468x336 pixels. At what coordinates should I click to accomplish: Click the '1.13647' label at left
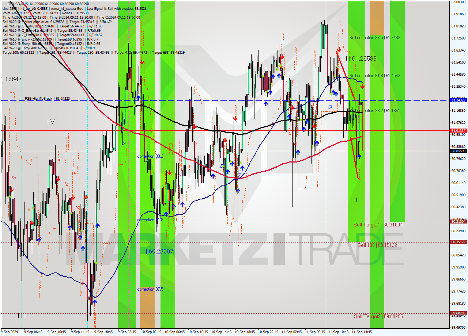[11, 79]
